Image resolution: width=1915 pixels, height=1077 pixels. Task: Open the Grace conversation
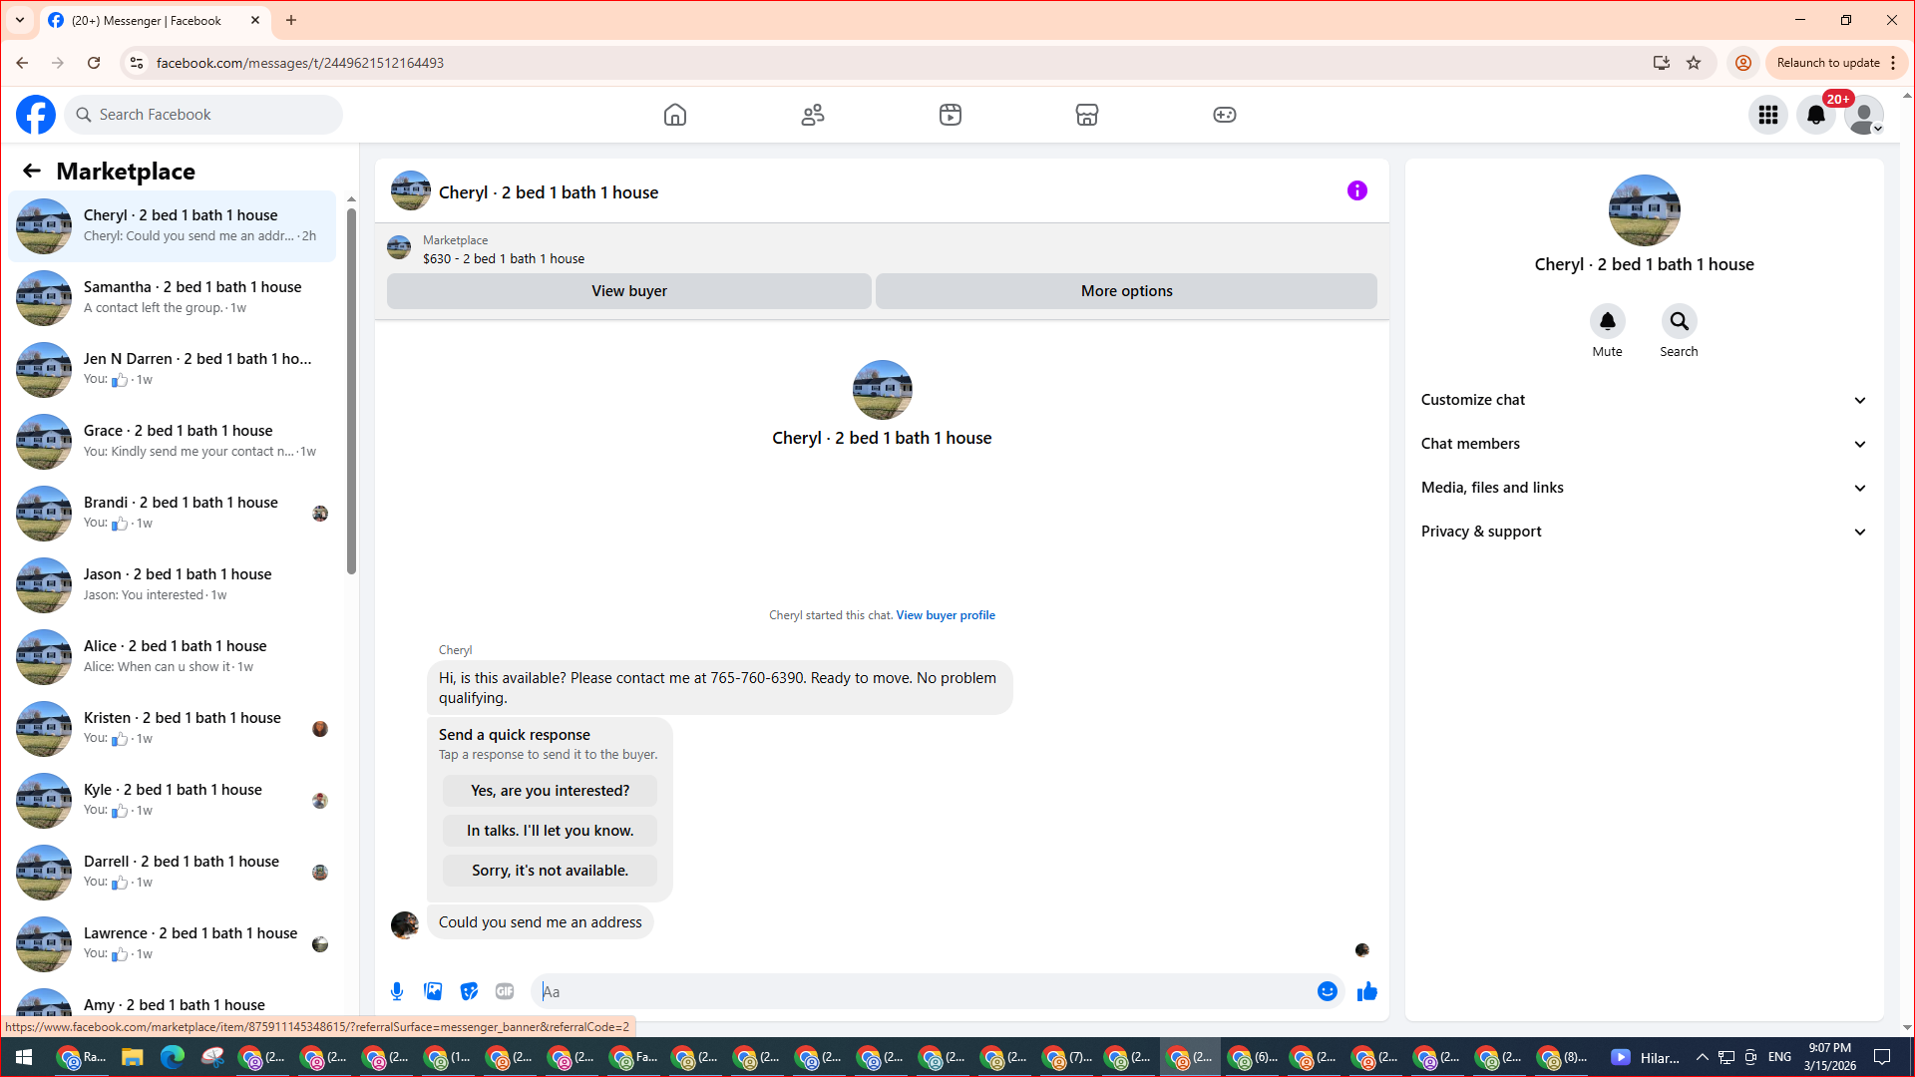click(x=172, y=442)
